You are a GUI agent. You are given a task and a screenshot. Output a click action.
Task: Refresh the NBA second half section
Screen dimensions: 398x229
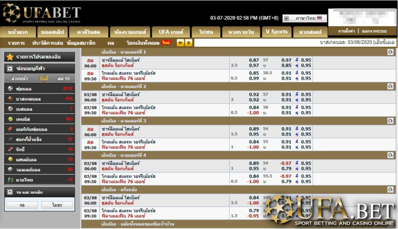click(390, 190)
